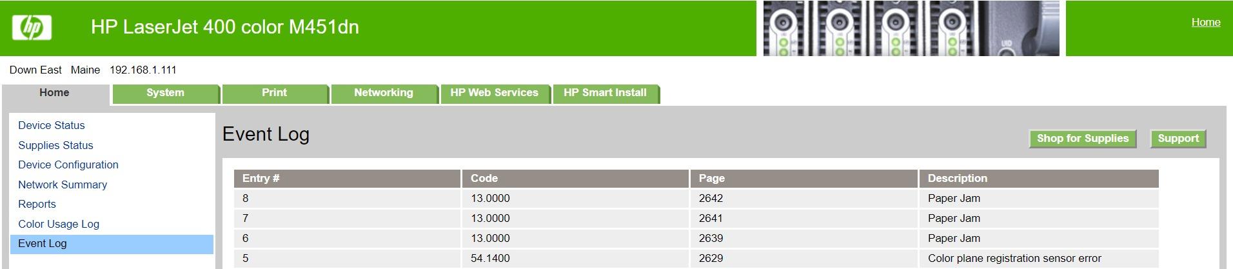Click the Support button

(x=1178, y=139)
